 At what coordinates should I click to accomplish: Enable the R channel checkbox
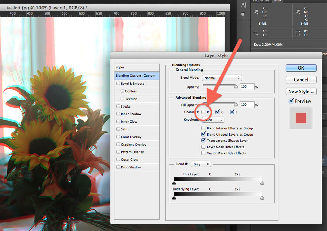[x=203, y=112]
